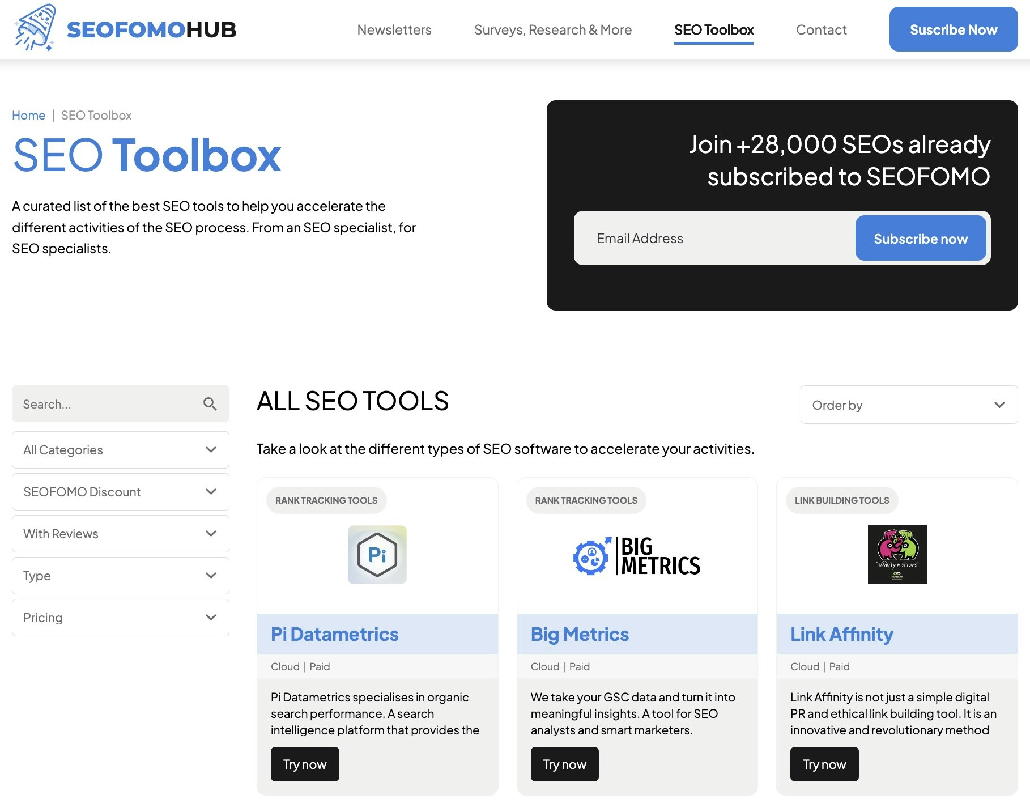Click the Subscribe now button
This screenshot has height=808, width=1030.
(x=921, y=239)
